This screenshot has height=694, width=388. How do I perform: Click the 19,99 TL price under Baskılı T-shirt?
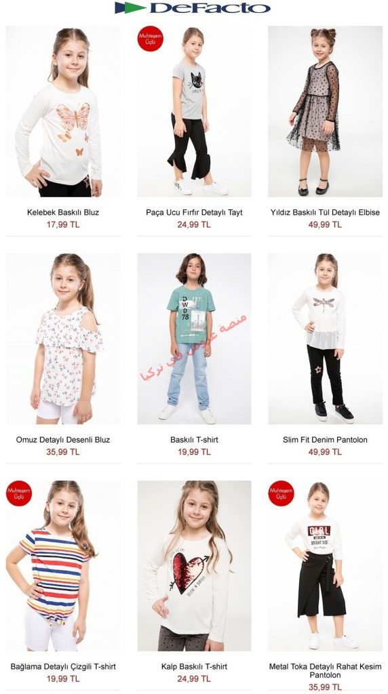[x=194, y=452]
